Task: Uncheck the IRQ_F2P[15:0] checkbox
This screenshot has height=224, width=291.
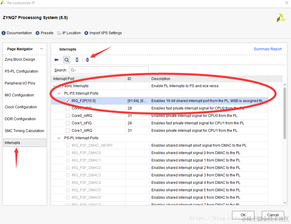Action: pyautogui.click(x=68, y=101)
